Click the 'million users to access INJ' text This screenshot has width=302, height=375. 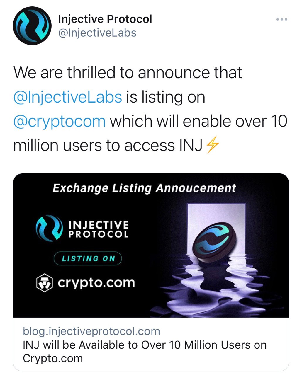tap(108, 145)
